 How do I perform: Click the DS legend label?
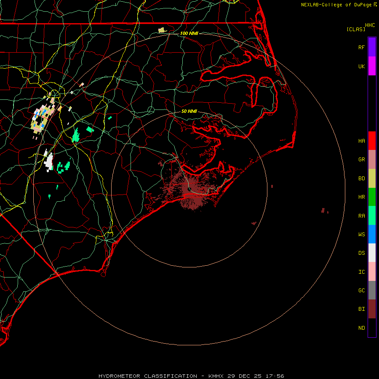tap(361, 253)
